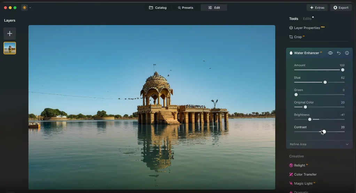This screenshot has height=193, width=356.
Task: Open the Presets tab
Action: pos(185,8)
